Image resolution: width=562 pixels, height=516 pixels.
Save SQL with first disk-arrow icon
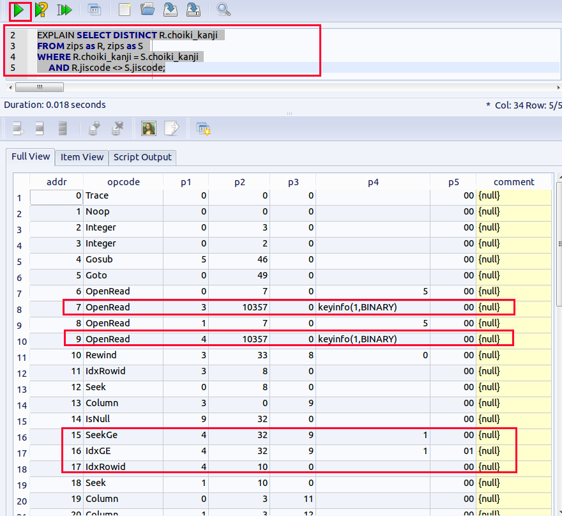click(171, 10)
